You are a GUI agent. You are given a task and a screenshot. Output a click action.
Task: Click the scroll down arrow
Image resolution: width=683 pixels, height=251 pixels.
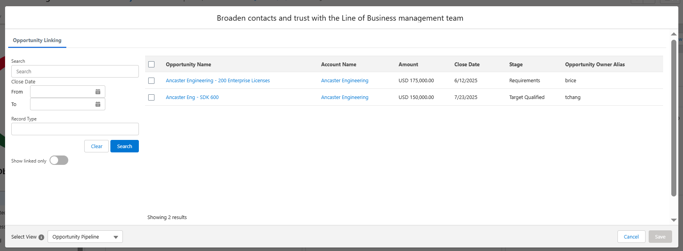click(674, 220)
